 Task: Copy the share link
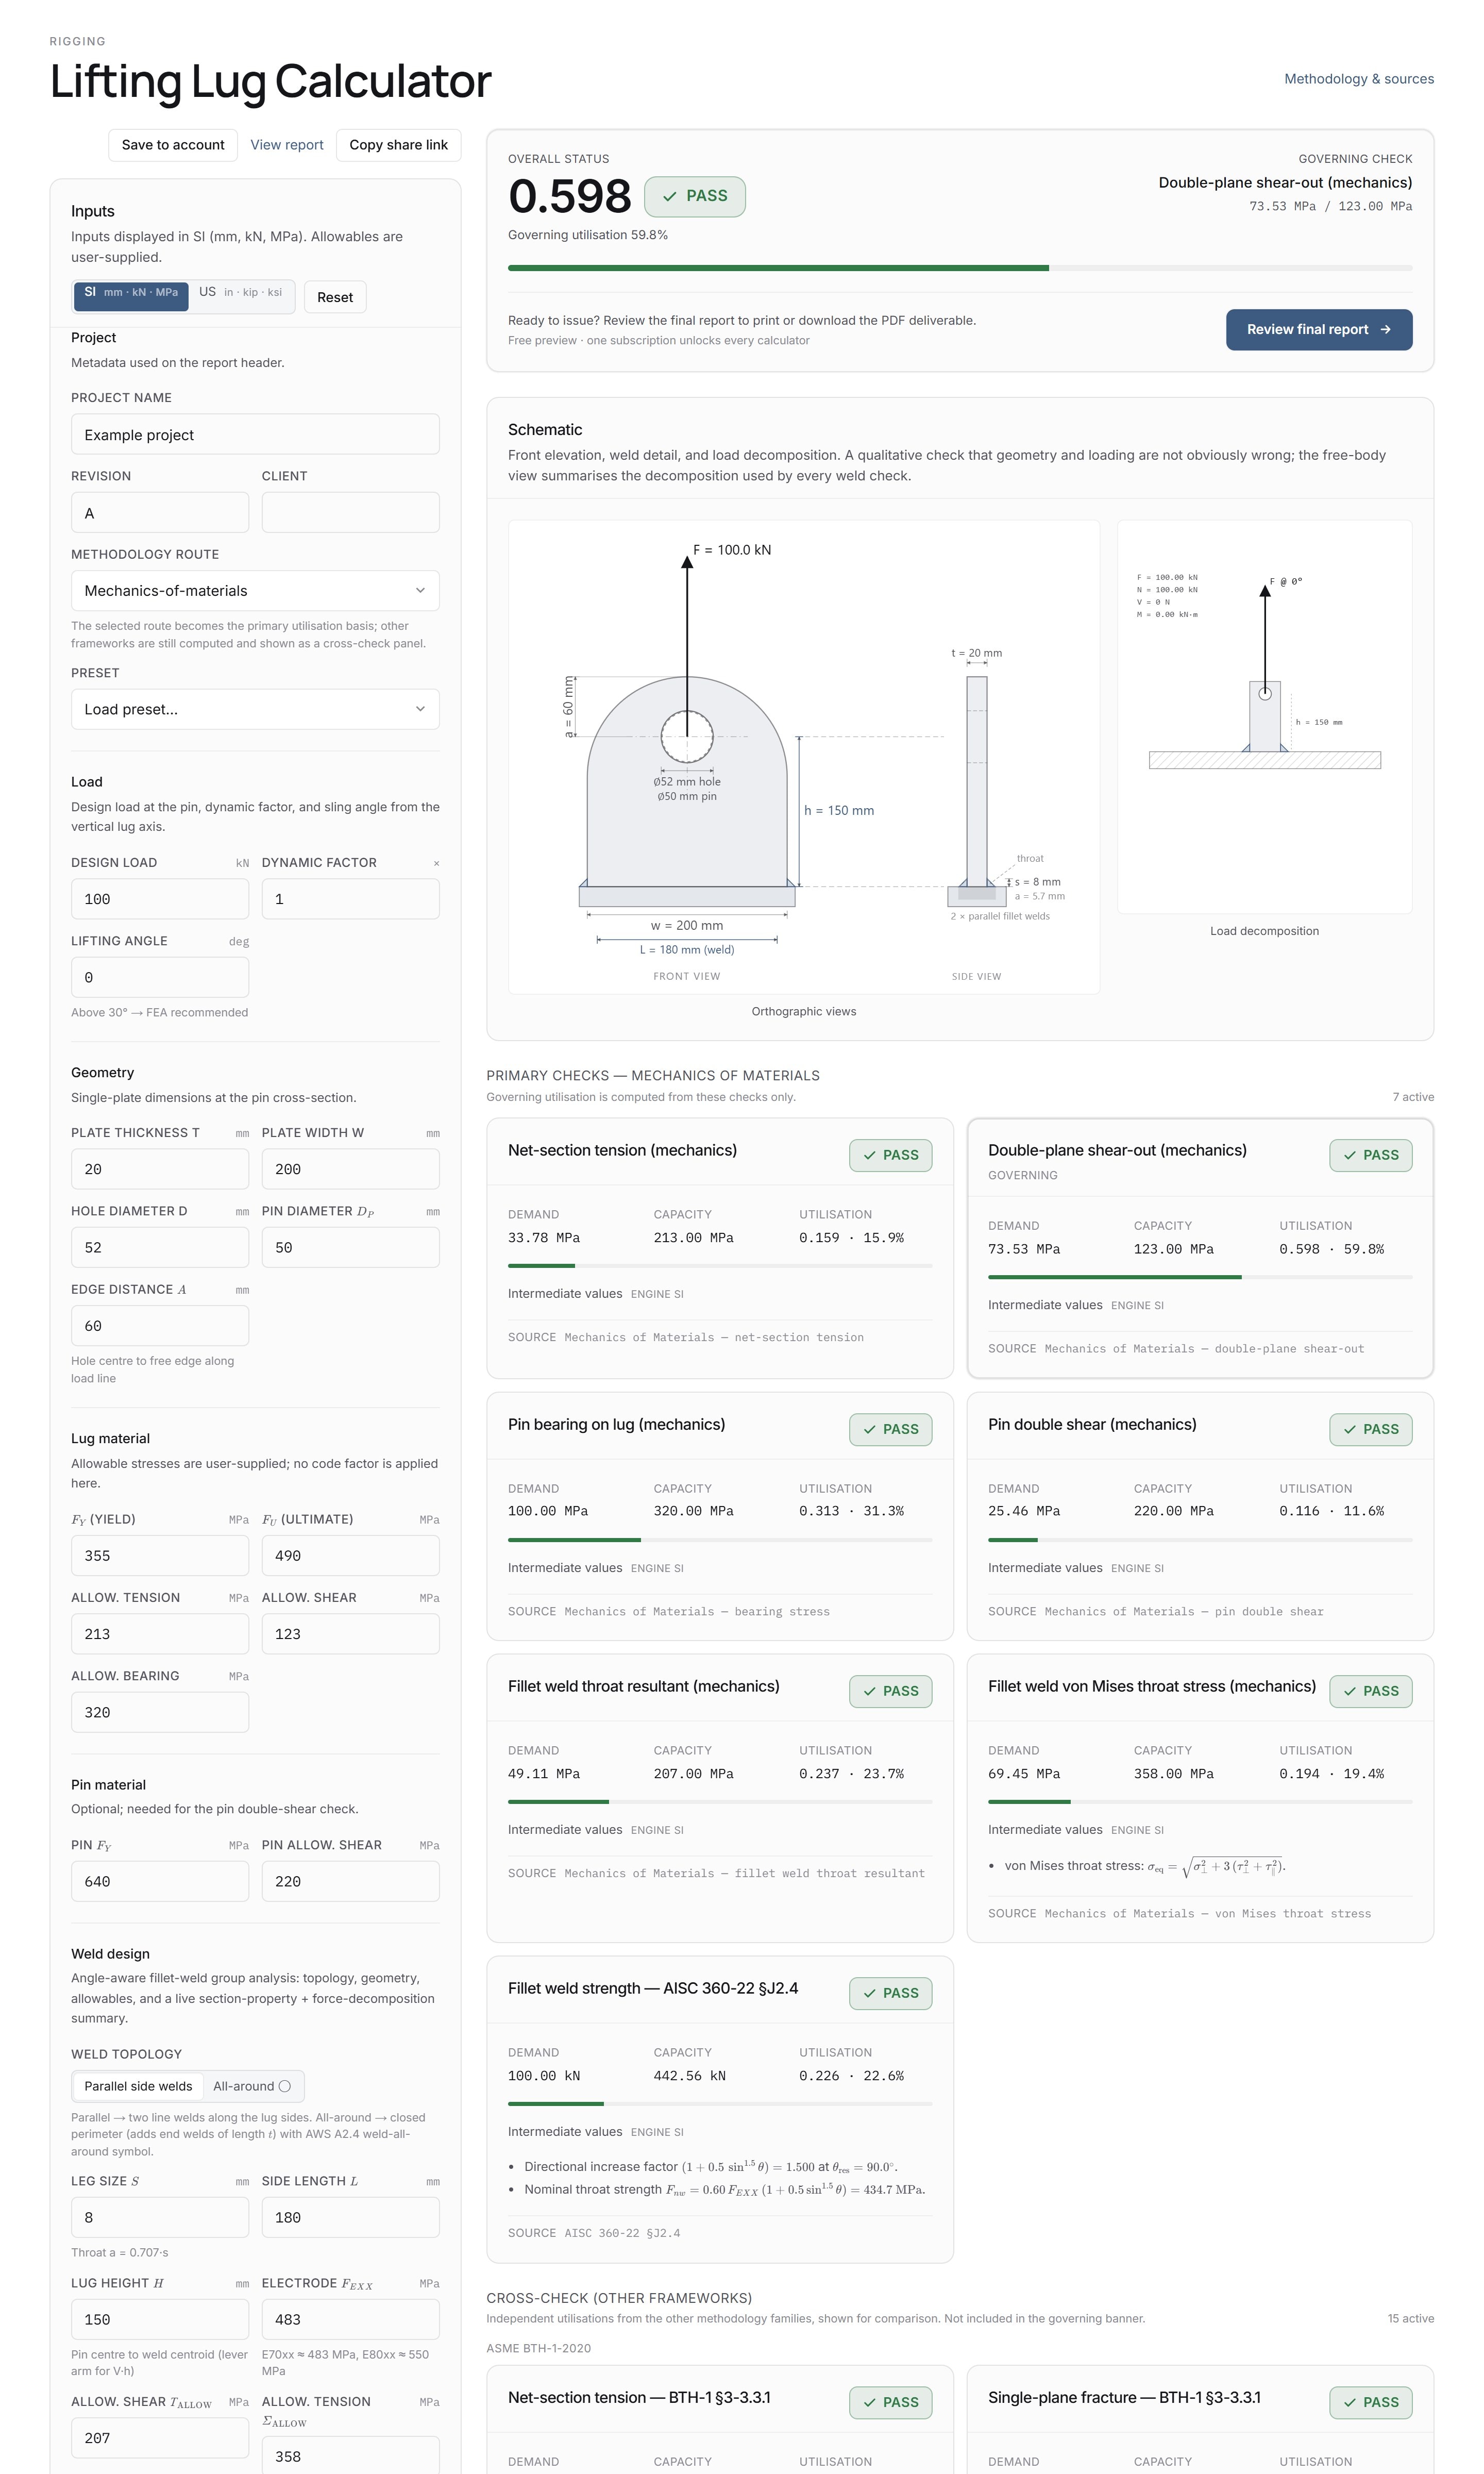coord(398,145)
